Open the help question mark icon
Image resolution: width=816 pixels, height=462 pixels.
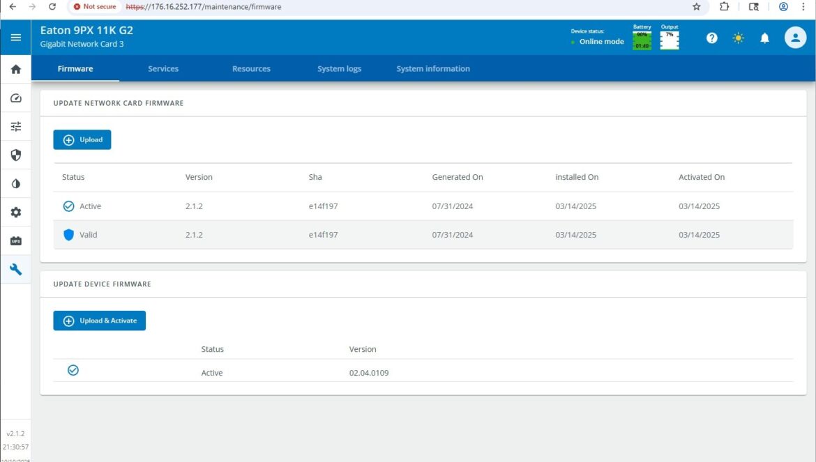(711, 38)
